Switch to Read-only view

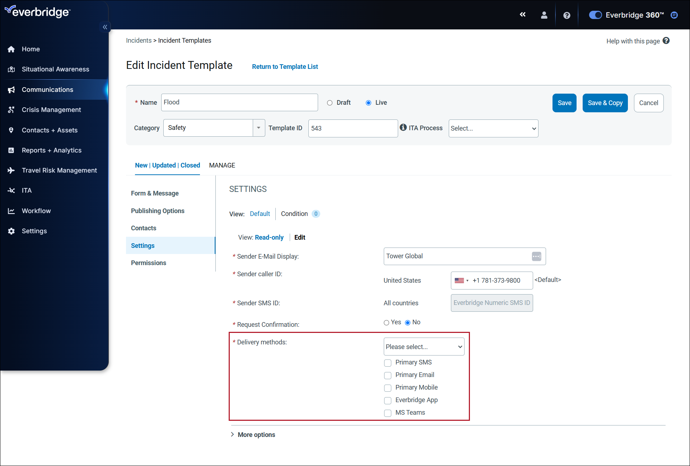click(x=269, y=237)
